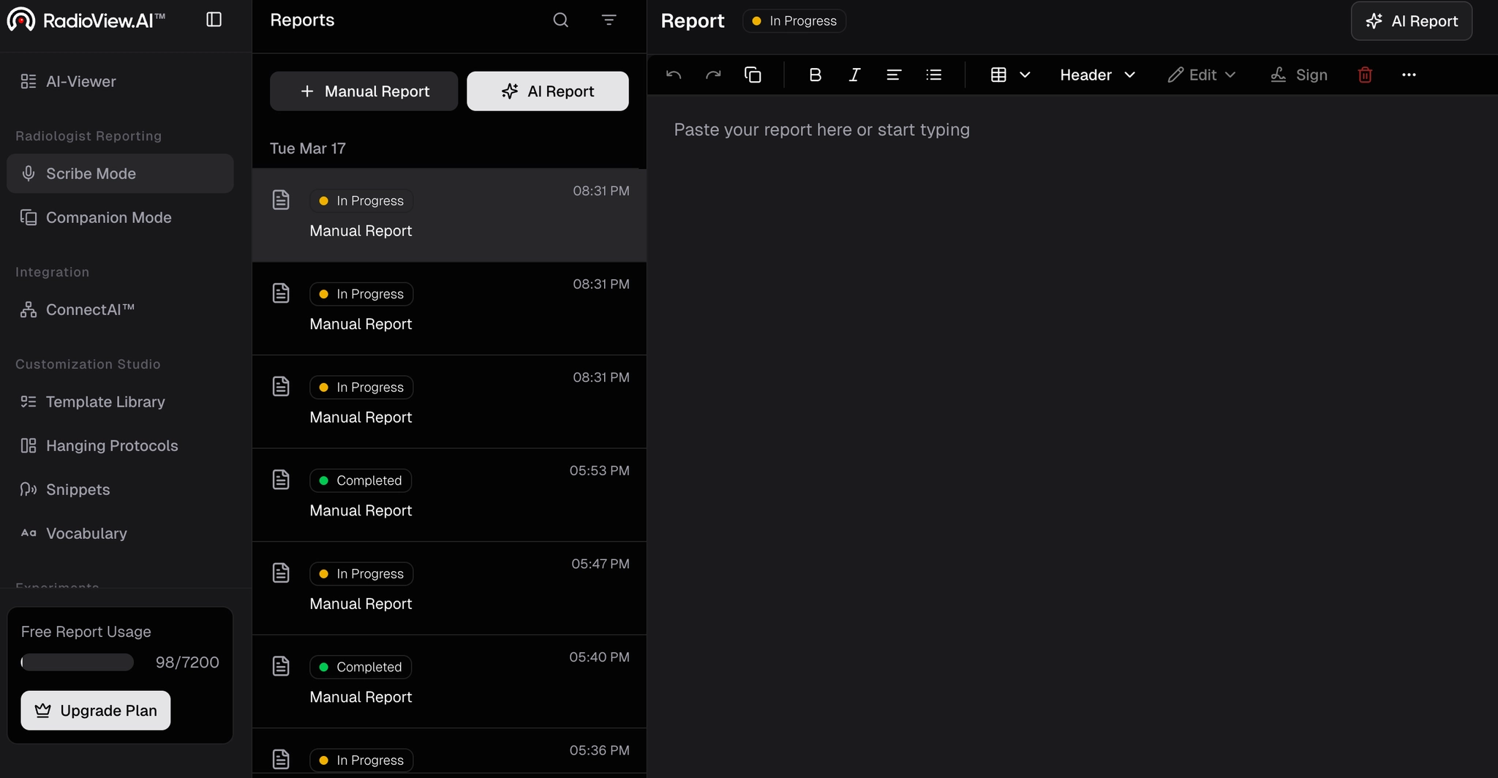Click document icon of 05:47 PM report

point(281,573)
